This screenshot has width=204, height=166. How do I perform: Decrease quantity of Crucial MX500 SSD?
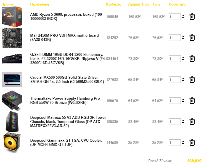point(183,81)
